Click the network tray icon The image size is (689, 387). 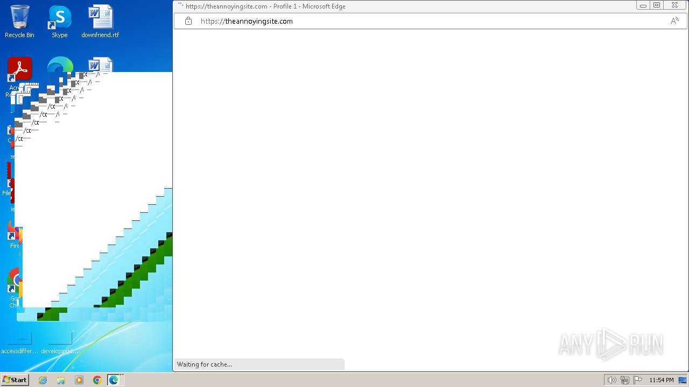(625, 380)
